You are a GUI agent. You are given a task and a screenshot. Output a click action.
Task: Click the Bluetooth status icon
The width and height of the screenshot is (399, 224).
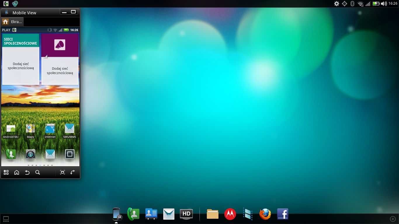[352, 3]
